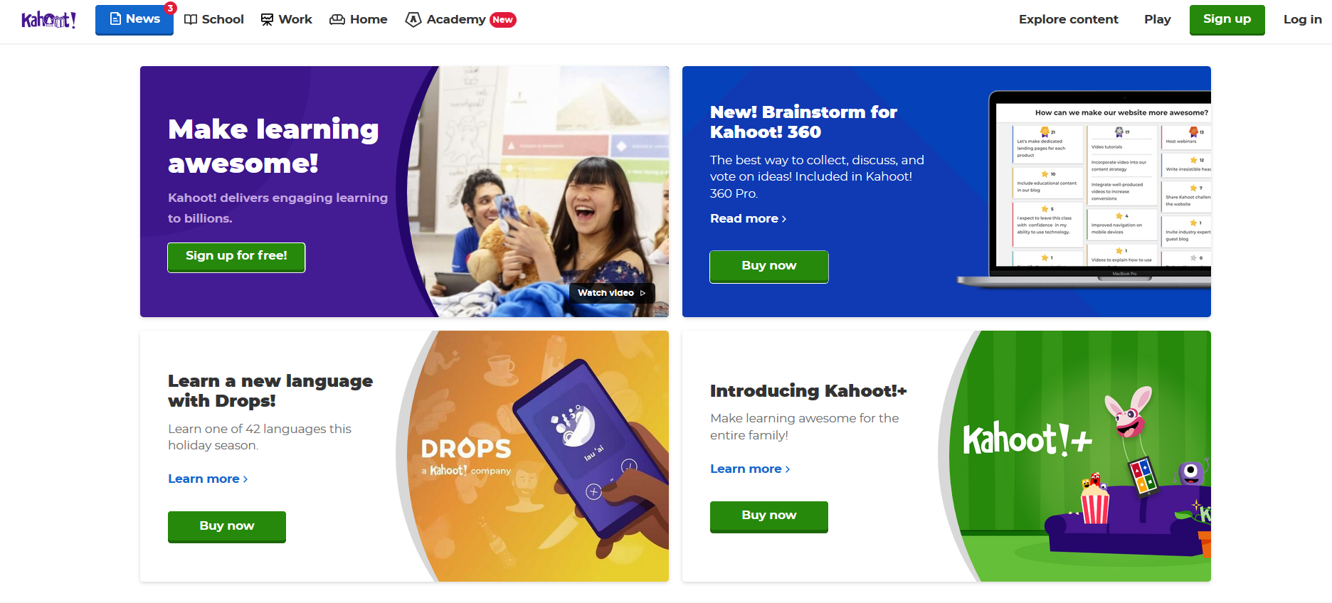Open the News tab

pyautogui.click(x=134, y=20)
